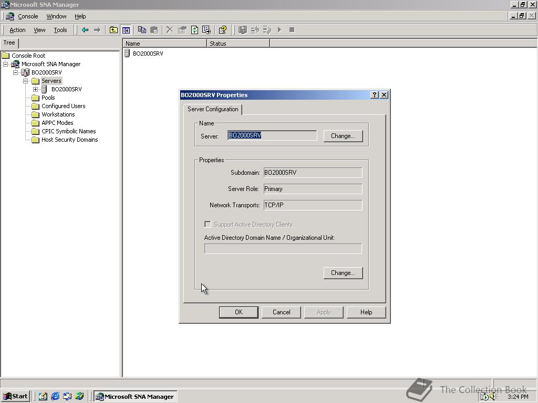Open the Tools menu
This screenshot has height=403, width=538.
[60, 30]
